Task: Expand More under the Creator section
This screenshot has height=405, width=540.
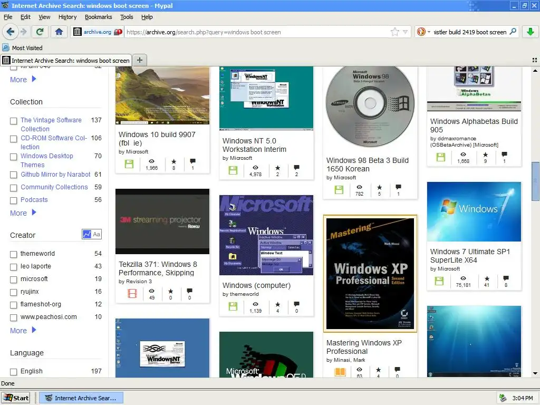Action: [23, 331]
